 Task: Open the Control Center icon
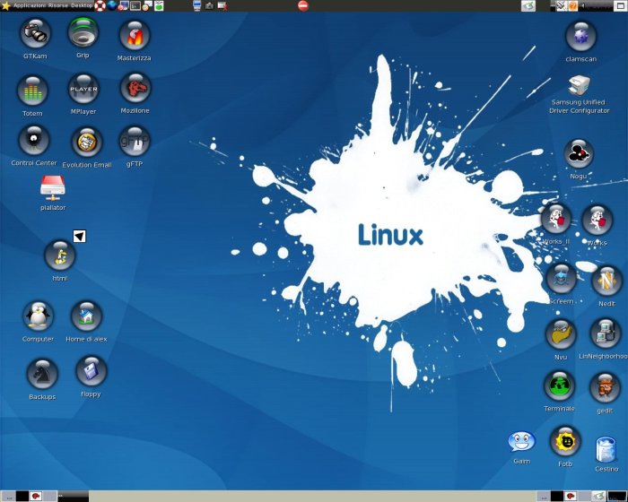34,141
